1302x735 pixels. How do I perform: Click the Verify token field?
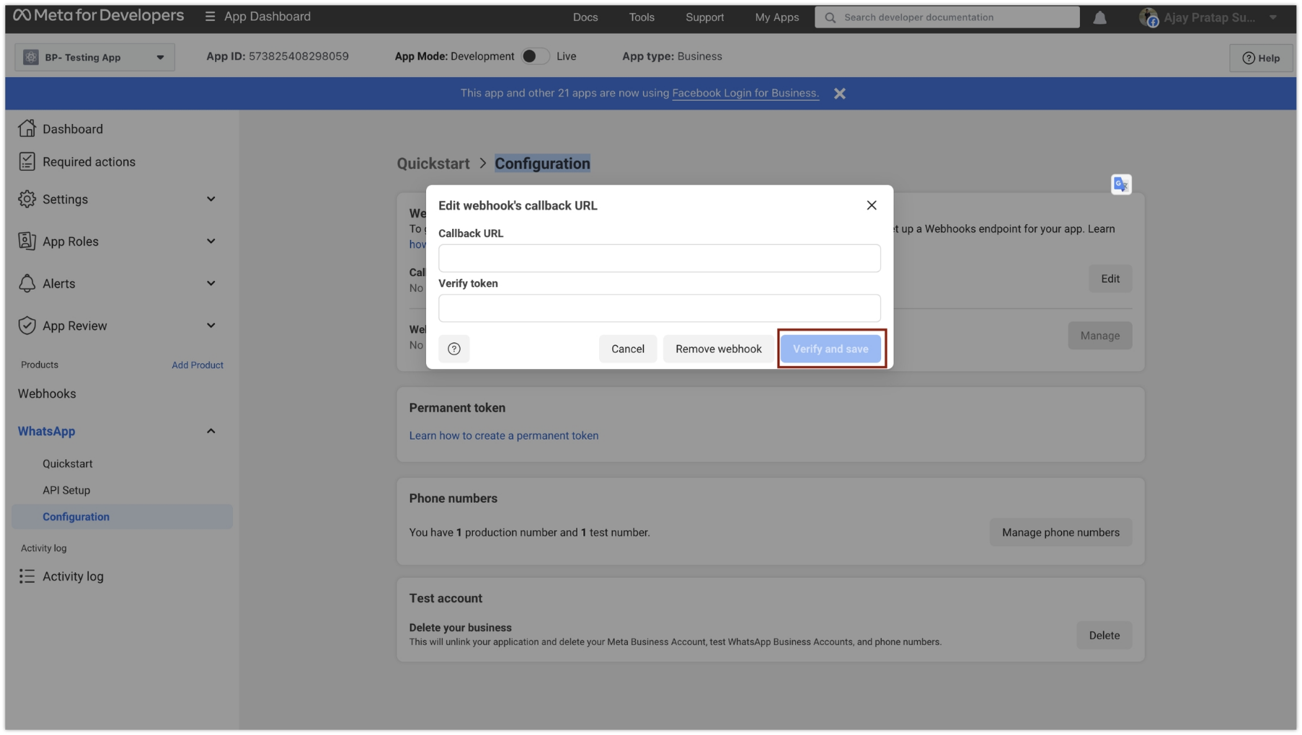(659, 308)
